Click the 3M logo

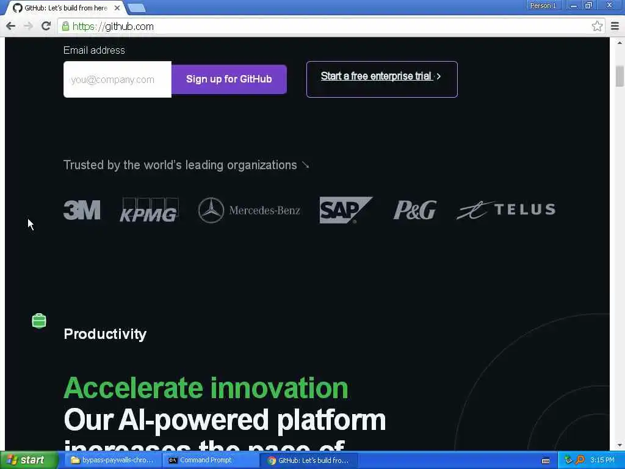[82, 210]
